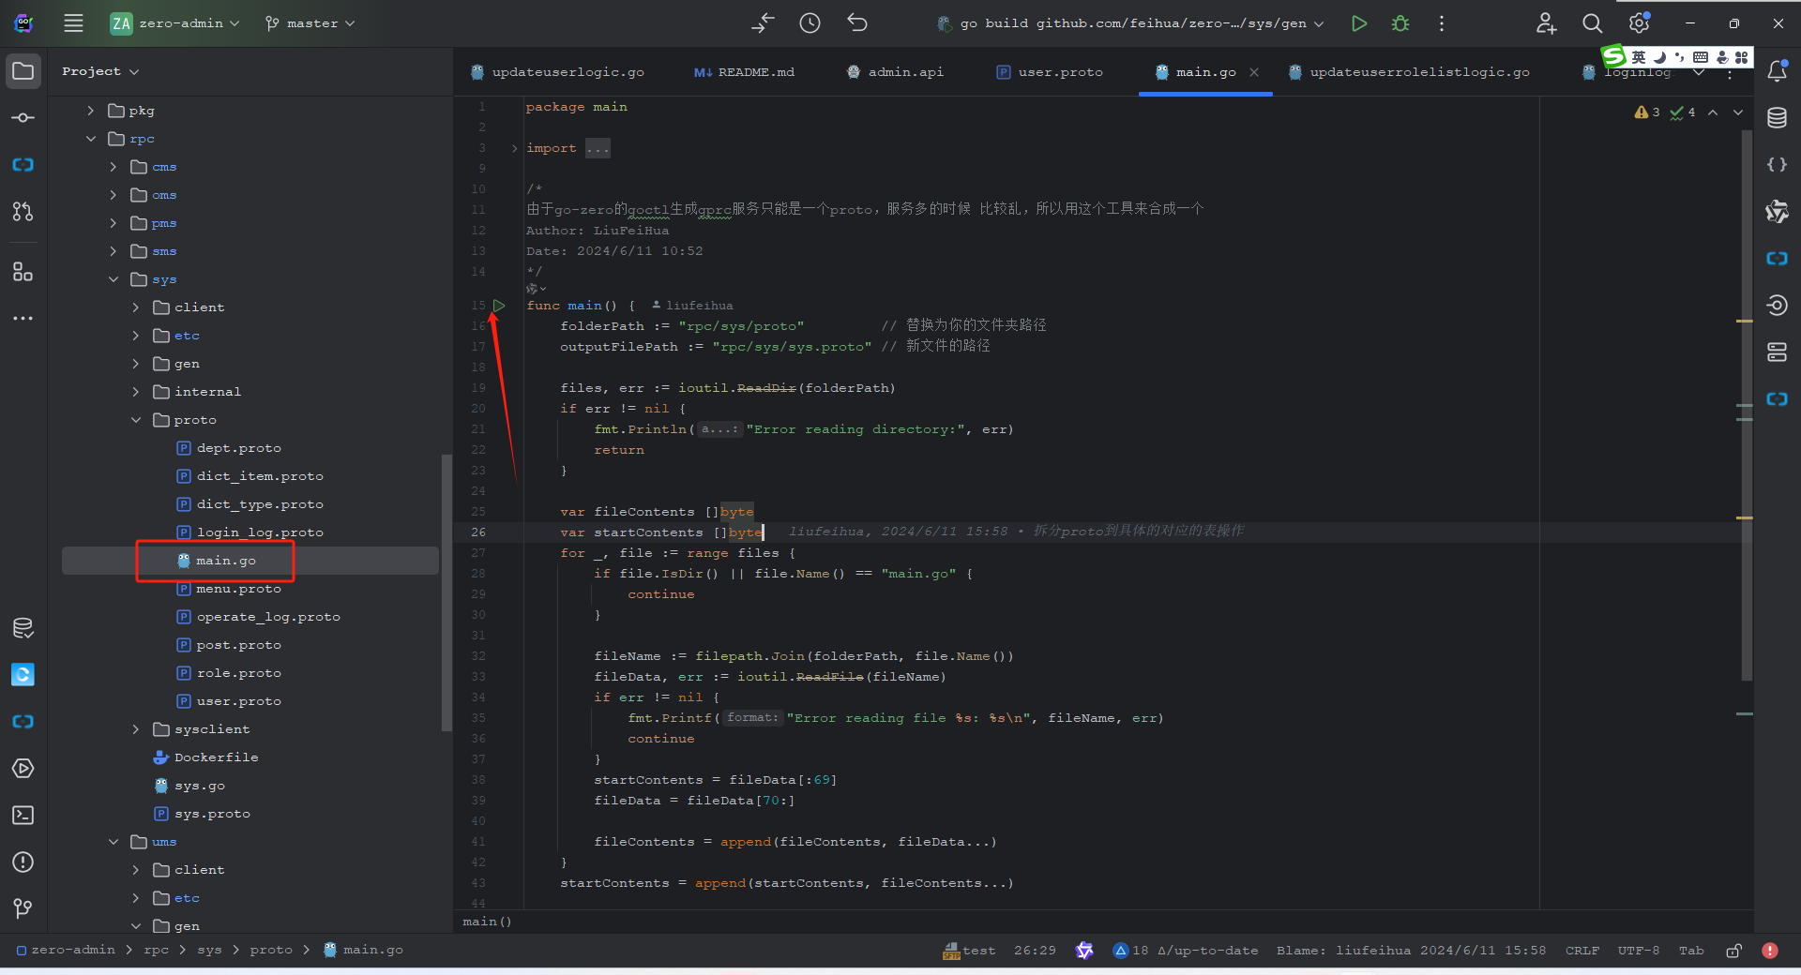
Task: Open Dockerfile in sys folder
Action: click(x=216, y=757)
